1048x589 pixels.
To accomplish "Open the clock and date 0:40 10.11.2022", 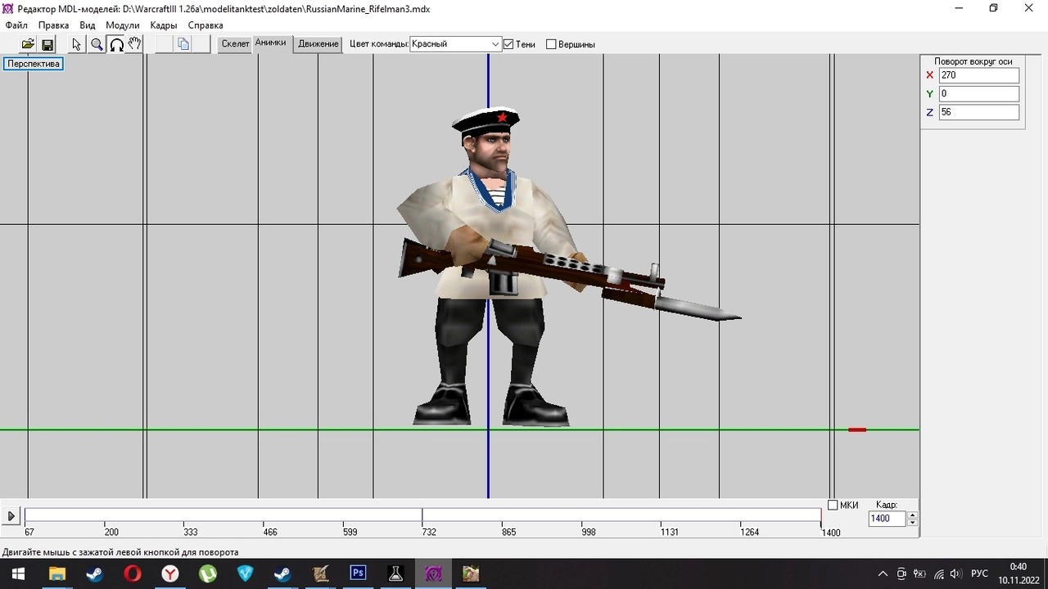I will 1018,573.
